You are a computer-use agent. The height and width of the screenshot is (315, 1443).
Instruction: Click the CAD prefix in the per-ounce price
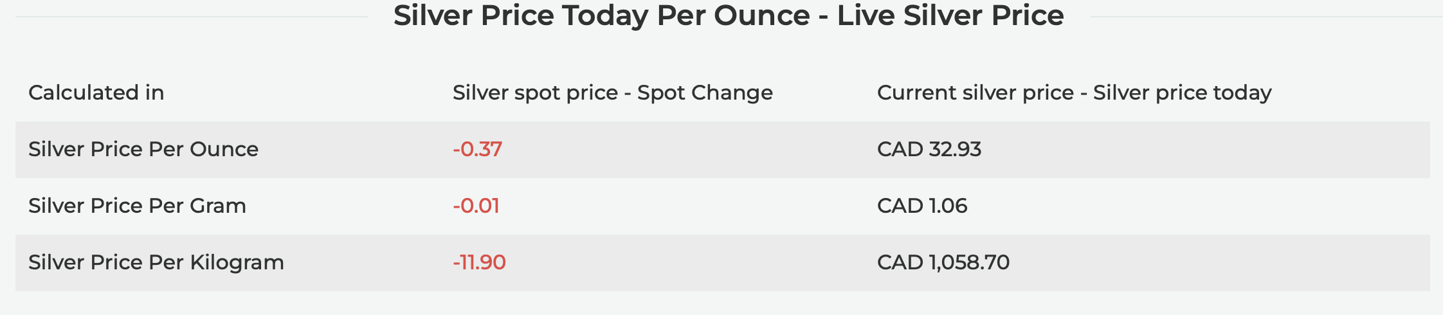[900, 149]
